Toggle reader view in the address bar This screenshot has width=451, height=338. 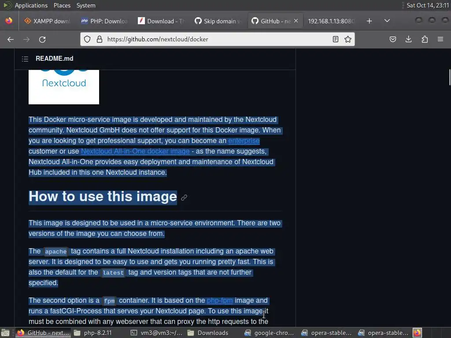tap(335, 39)
